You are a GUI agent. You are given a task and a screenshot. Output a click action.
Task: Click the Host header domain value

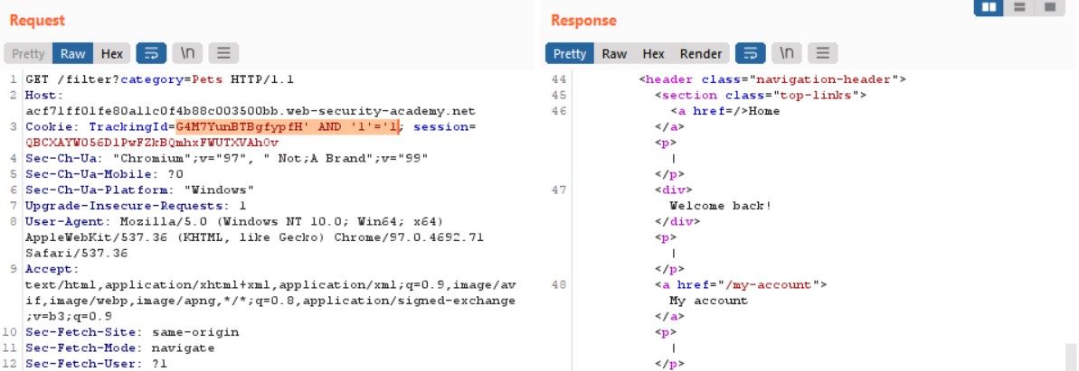(x=251, y=111)
